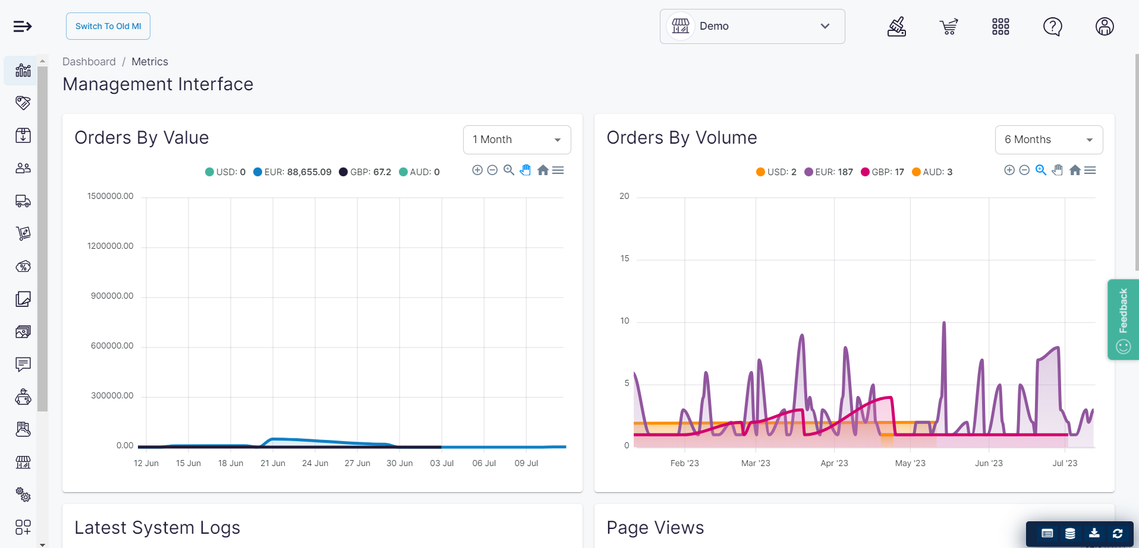Change the 6 Months dropdown for Orders By Volume

click(x=1049, y=140)
